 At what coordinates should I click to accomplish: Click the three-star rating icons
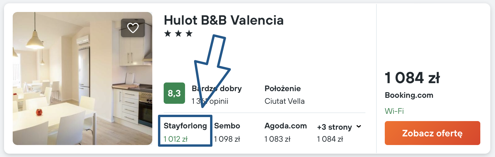pos(178,34)
